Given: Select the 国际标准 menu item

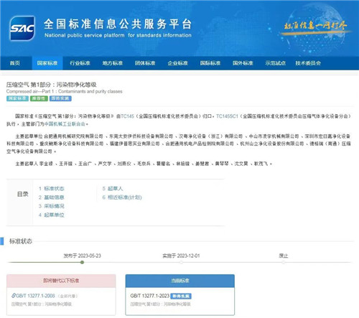Looking at the screenshot, I should pos(210,63).
